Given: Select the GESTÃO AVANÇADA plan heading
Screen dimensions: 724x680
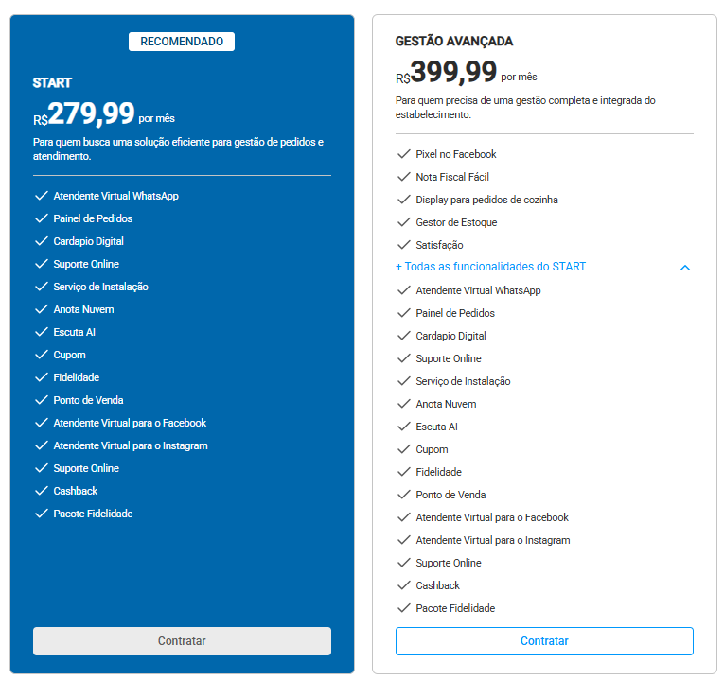Looking at the screenshot, I should 454,41.
